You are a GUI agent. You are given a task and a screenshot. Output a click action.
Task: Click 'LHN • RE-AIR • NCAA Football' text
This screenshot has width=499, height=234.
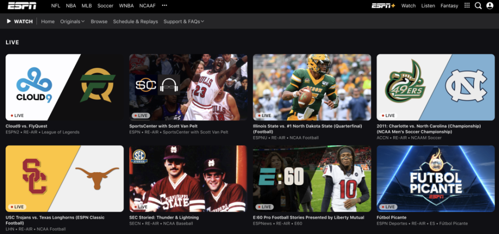35,229
